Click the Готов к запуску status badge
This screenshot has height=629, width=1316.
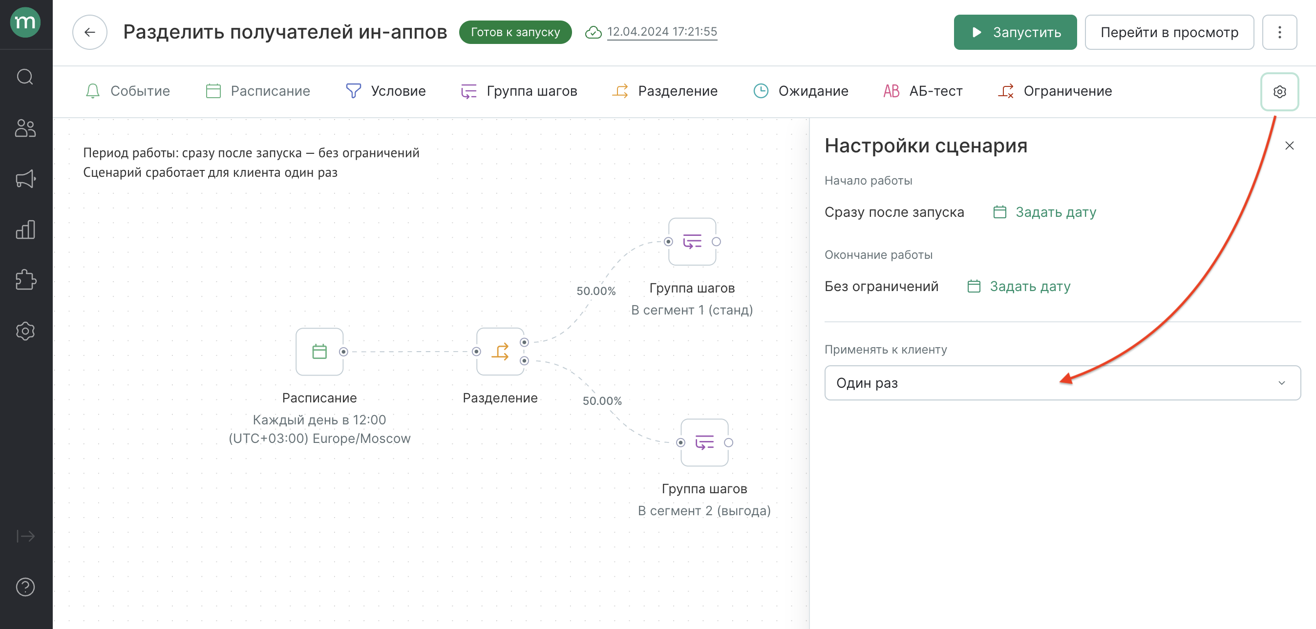point(515,32)
